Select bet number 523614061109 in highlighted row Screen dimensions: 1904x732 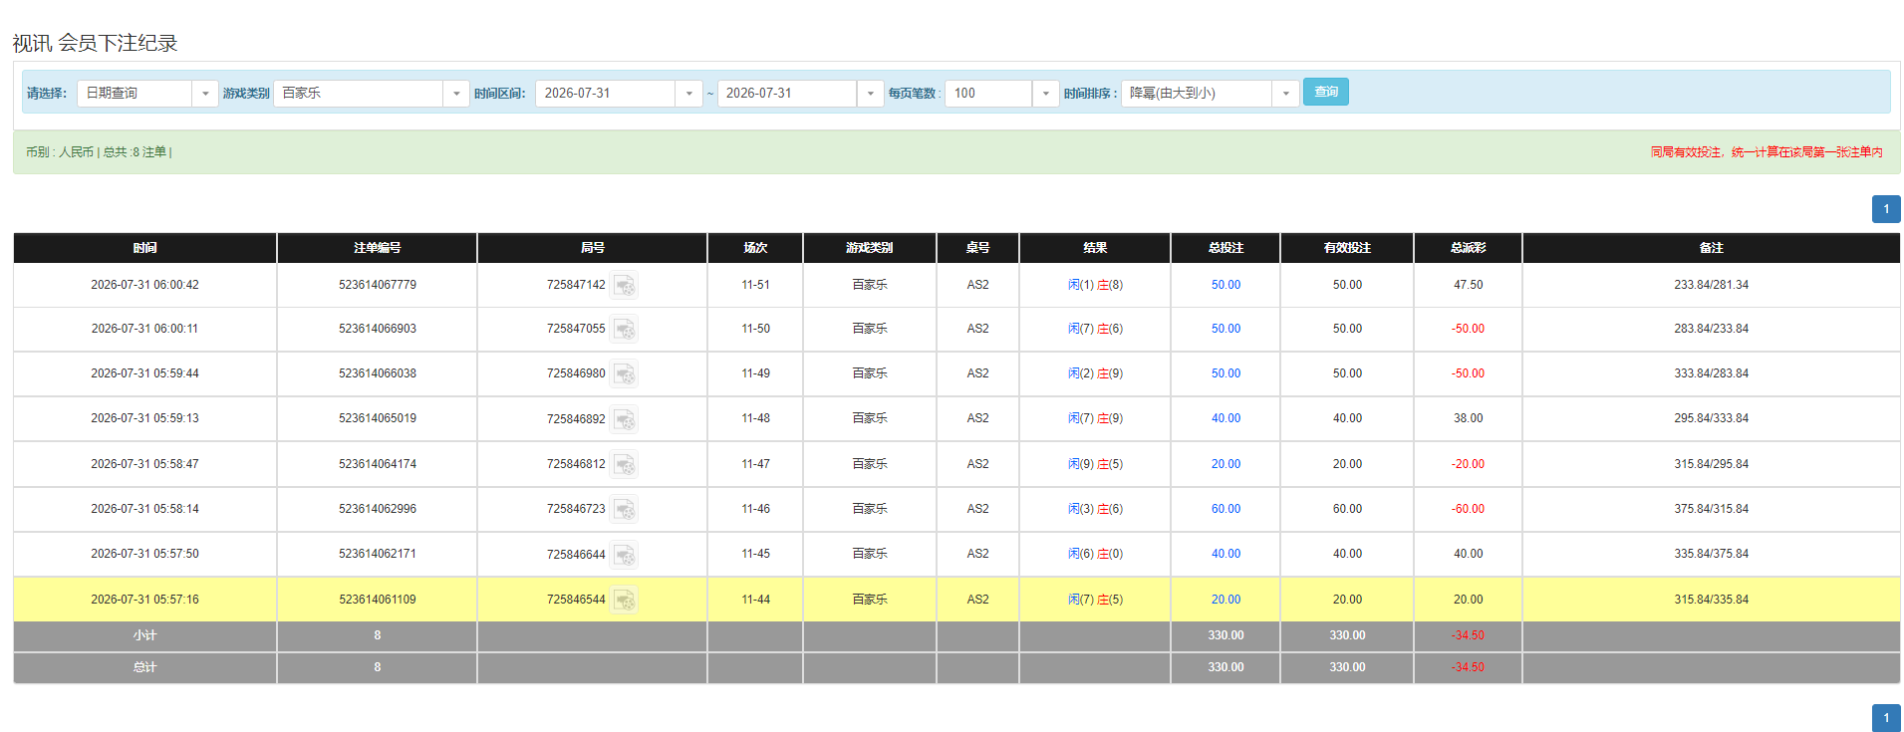[x=378, y=600]
